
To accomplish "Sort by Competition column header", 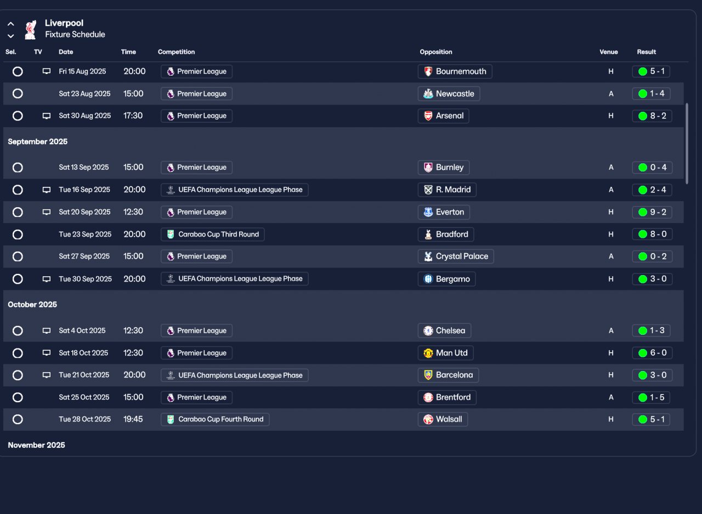I will [x=176, y=52].
